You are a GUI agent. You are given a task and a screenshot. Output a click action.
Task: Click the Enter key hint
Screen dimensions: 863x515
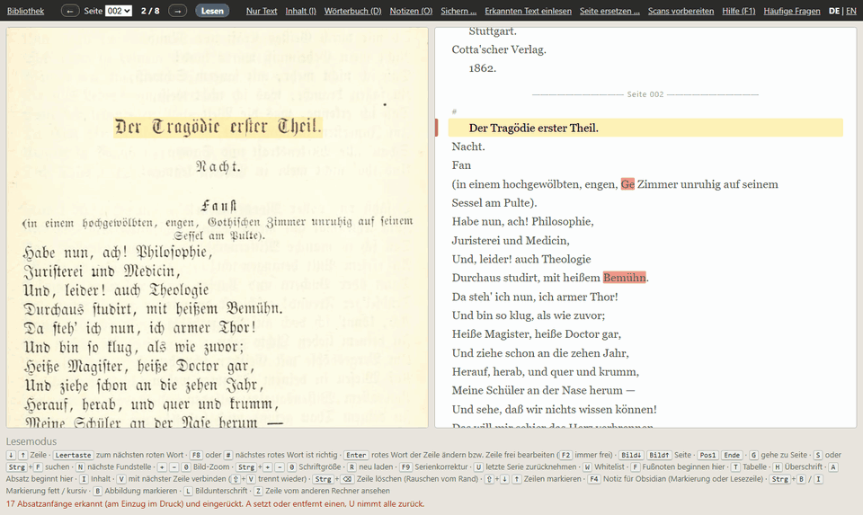[356, 455]
